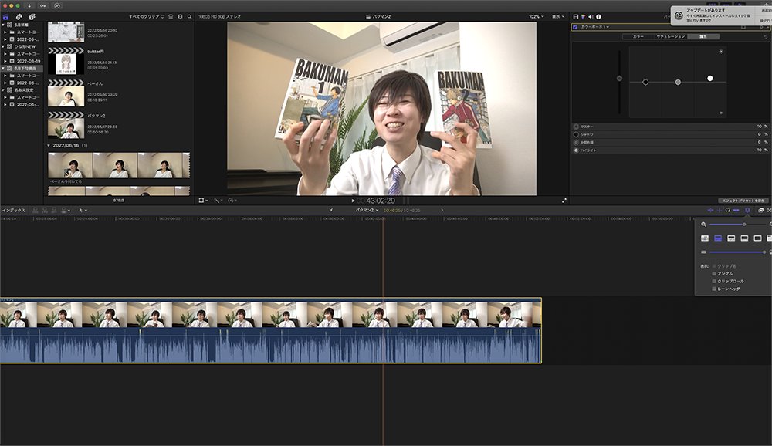
Task: Choose large waveform small filmstrip appearance
Action: [718, 238]
